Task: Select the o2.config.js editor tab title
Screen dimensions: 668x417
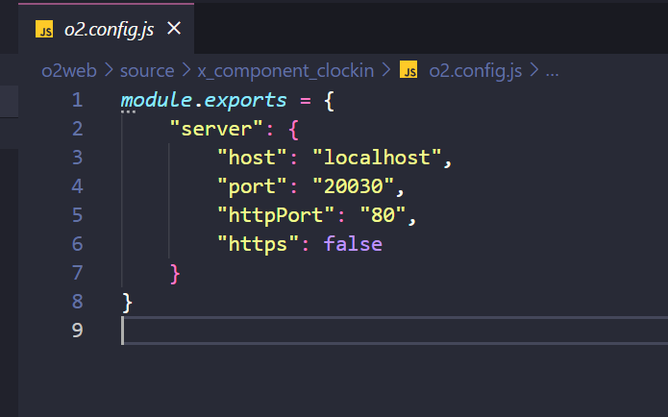Action: pyautogui.click(x=109, y=29)
